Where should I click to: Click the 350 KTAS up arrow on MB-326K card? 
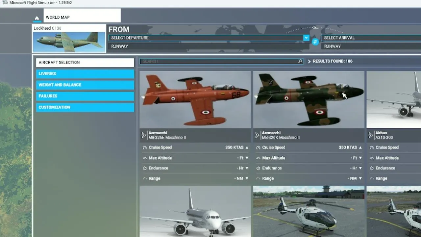pyautogui.click(x=360, y=147)
